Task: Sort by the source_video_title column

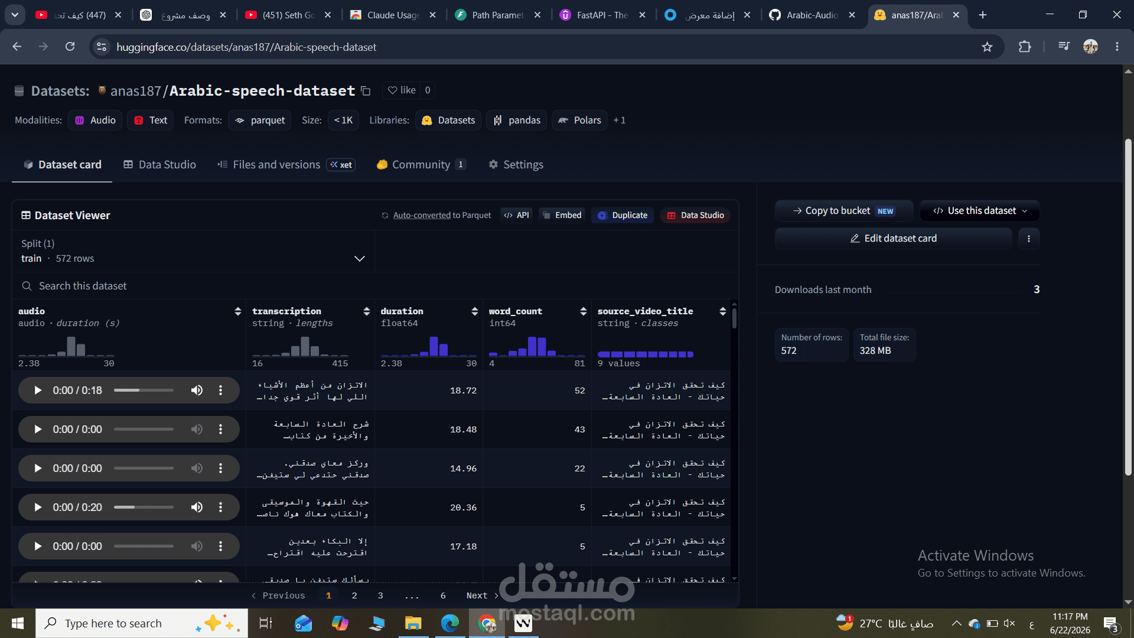Action: (722, 311)
